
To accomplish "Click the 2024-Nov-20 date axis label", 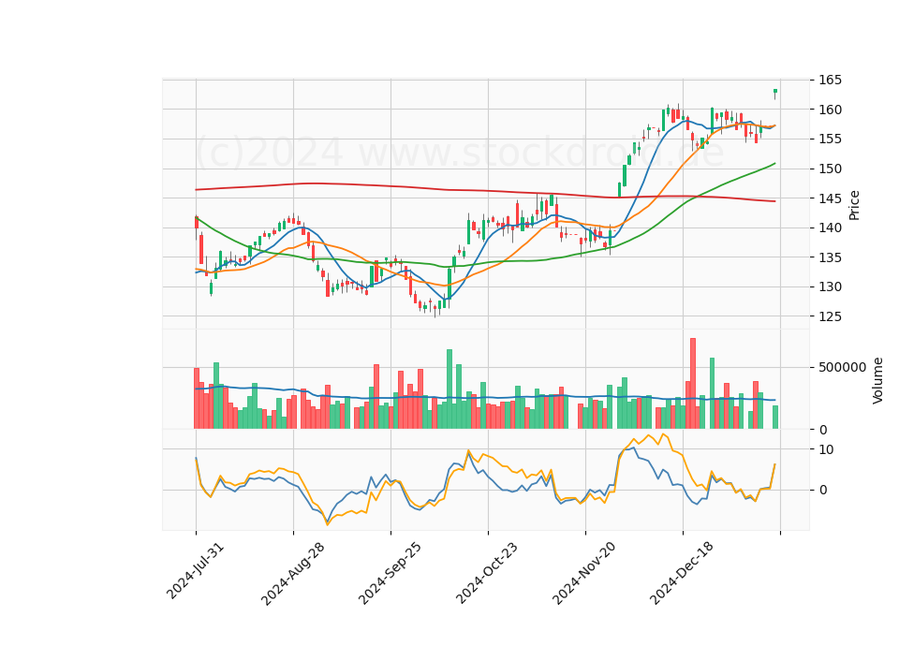I will coord(583,574).
